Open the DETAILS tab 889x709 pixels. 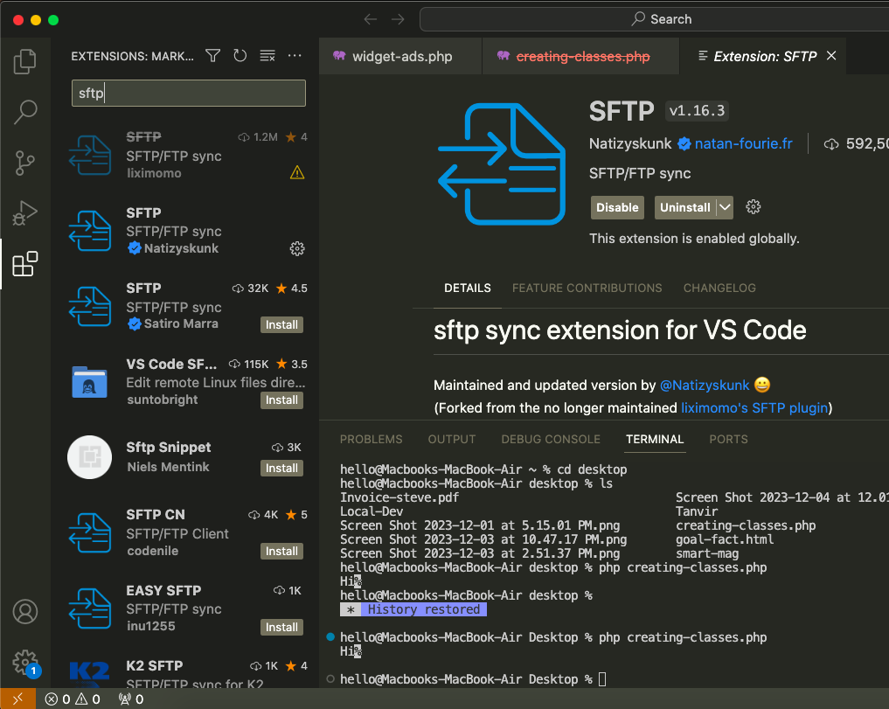(x=467, y=288)
